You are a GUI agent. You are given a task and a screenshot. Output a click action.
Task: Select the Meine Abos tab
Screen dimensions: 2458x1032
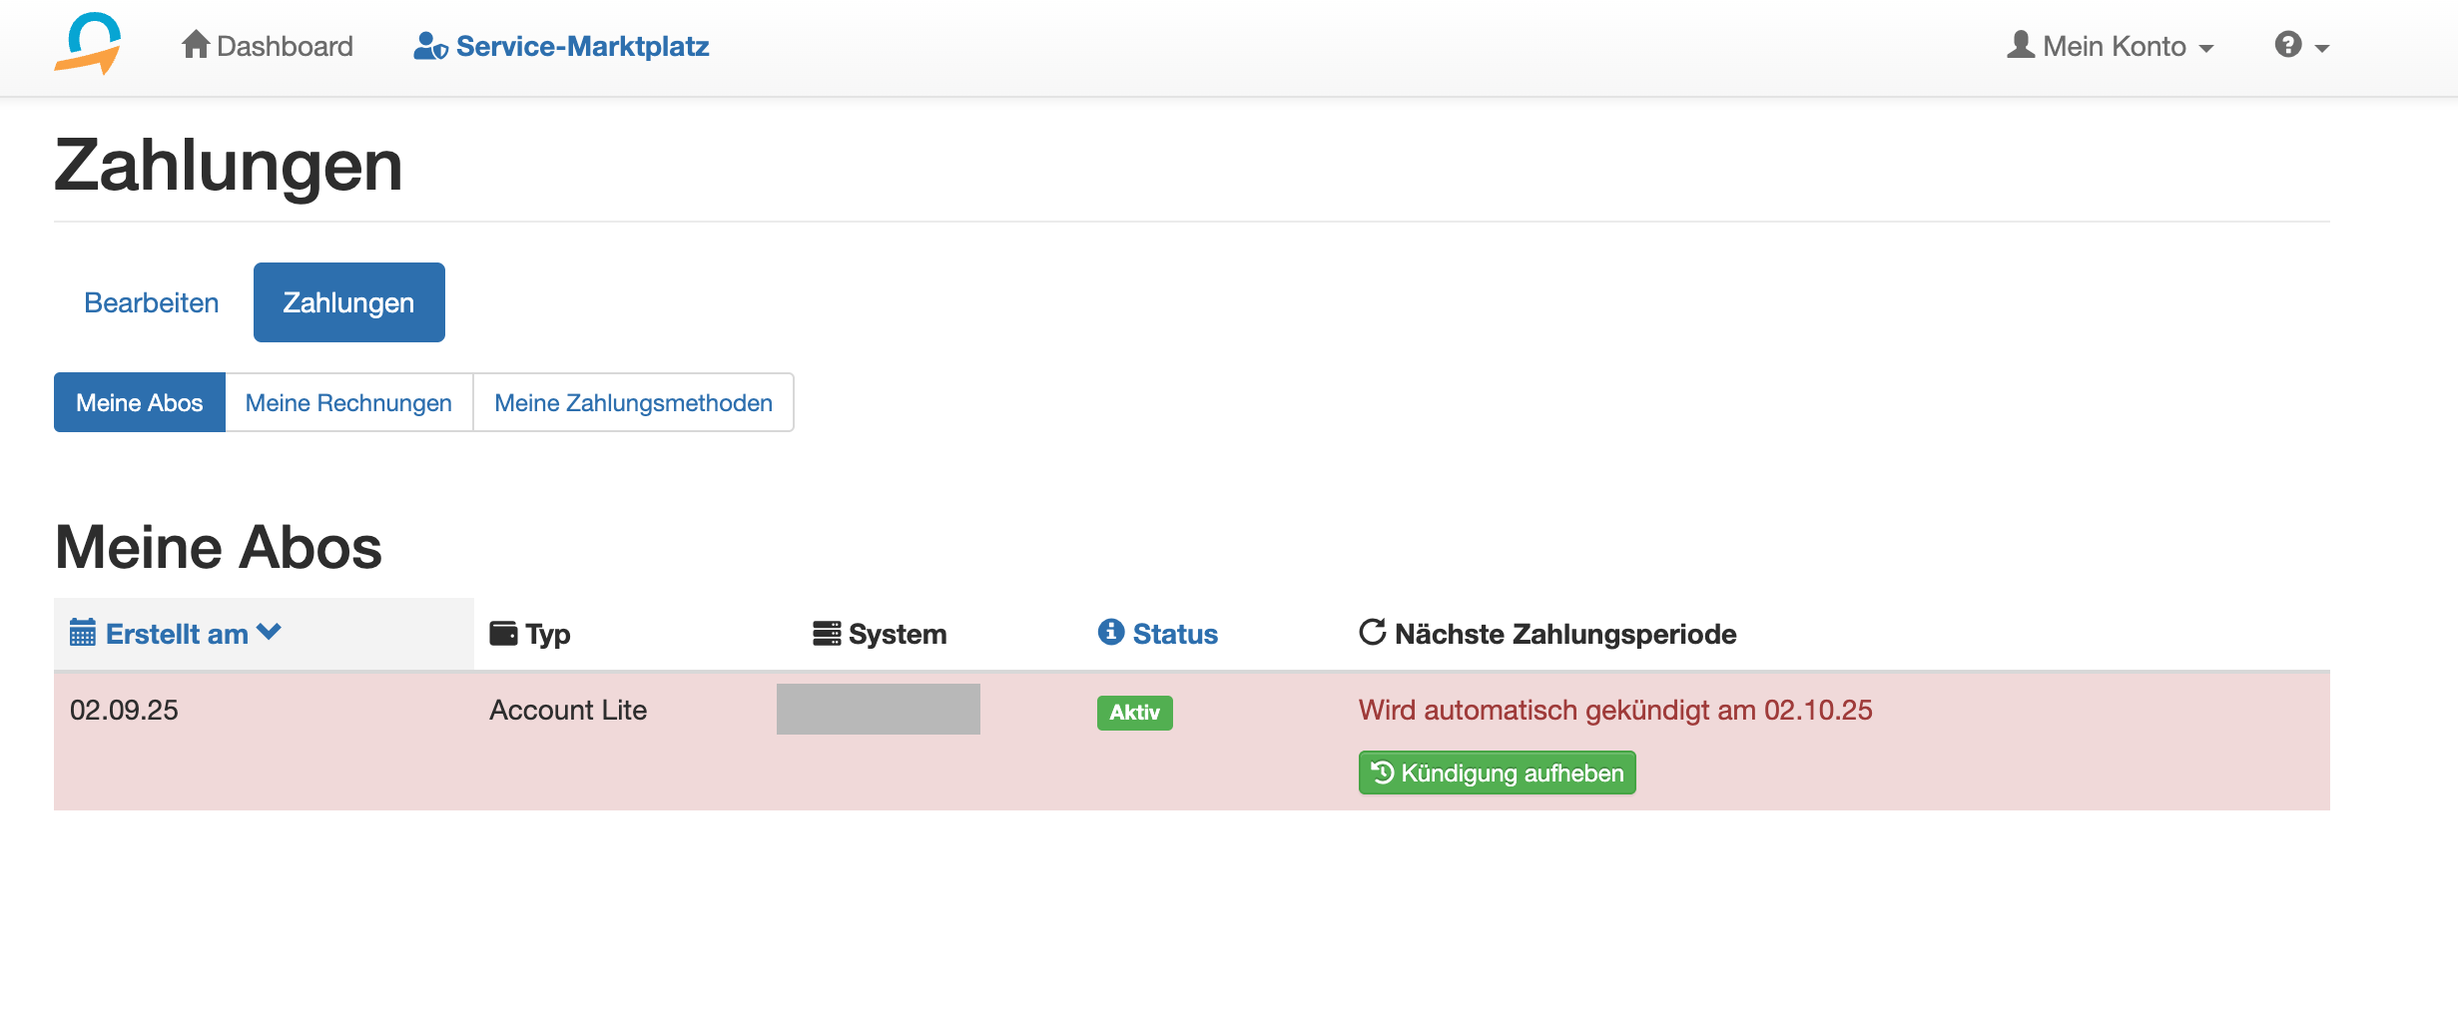click(x=140, y=402)
